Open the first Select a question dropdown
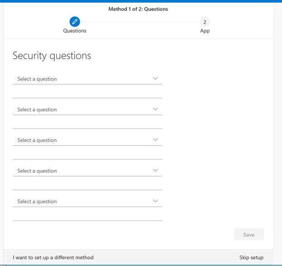 coord(87,79)
